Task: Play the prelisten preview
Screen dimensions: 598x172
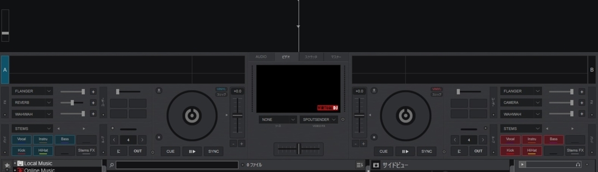Action: point(522,164)
